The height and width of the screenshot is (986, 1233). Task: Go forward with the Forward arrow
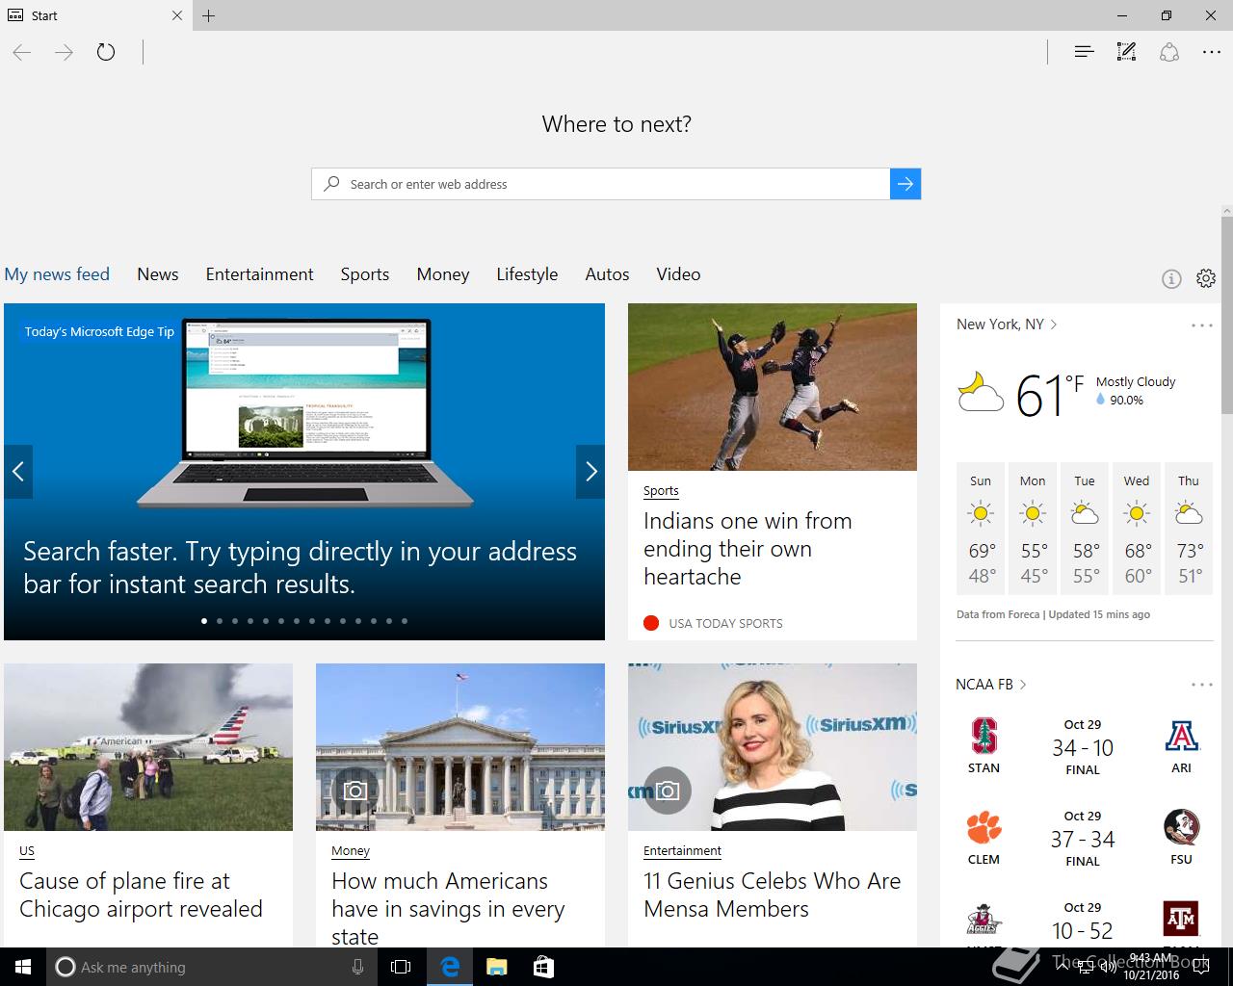(64, 52)
